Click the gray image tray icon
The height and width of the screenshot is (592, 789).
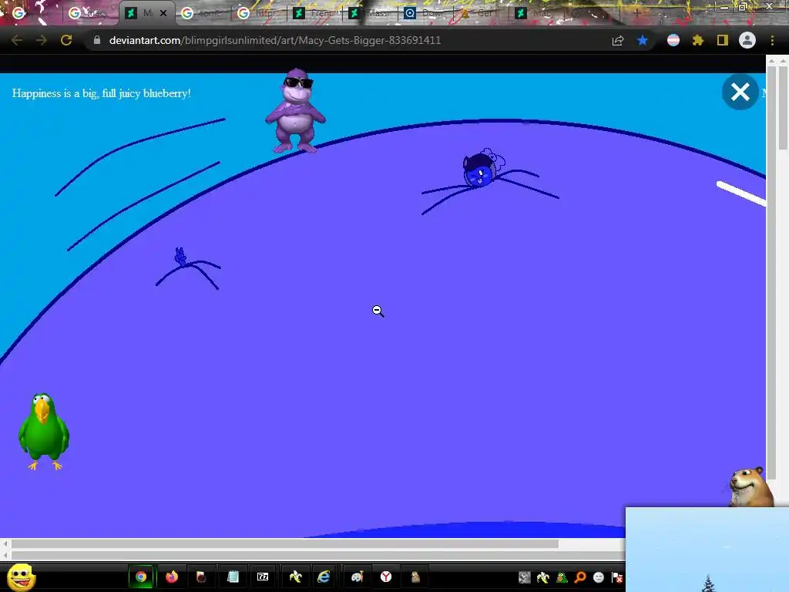(x=524, y=577)
